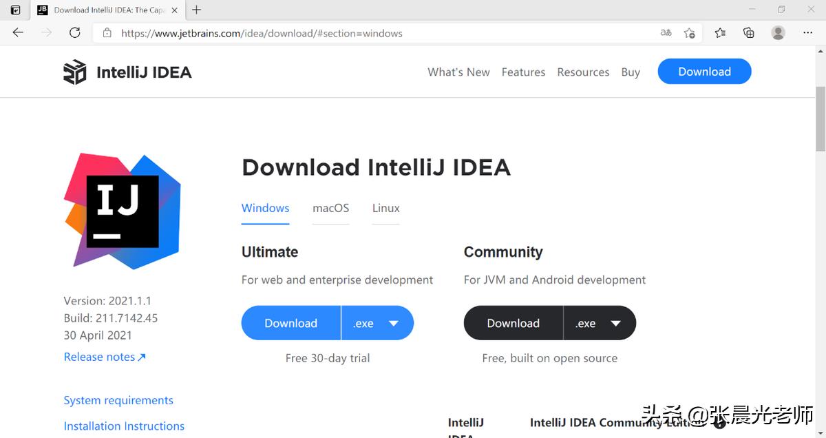Click the IntelliJ IDEA product logo image
The width and height of the screenshot is (826, 438).
coord(122,210)
